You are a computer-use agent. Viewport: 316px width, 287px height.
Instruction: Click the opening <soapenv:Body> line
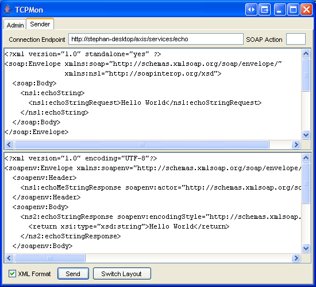click(41, 207)
